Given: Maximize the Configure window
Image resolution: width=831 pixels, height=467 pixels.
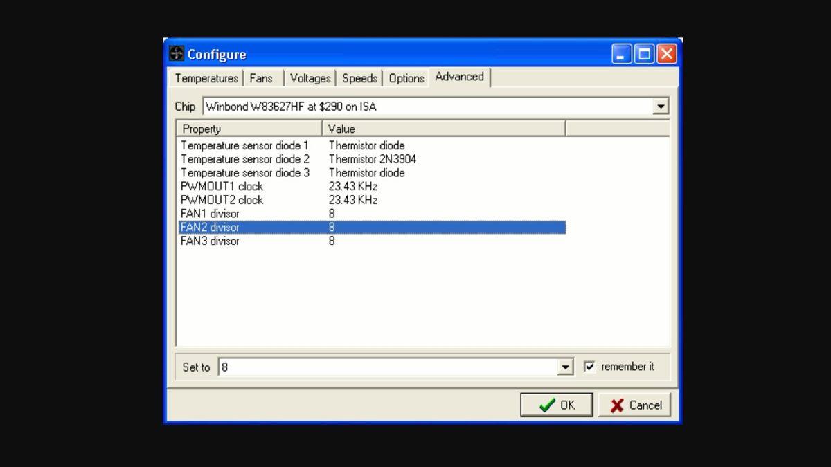Looking at the screenshot, I should click(x=644, y=54).
